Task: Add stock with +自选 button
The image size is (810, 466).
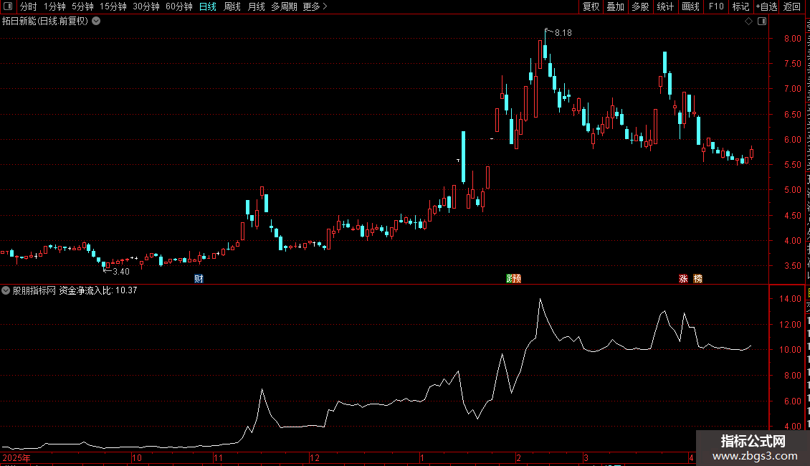Action: 766,6
